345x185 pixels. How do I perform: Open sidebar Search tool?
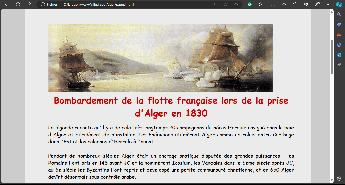click(x=339, y=15)
